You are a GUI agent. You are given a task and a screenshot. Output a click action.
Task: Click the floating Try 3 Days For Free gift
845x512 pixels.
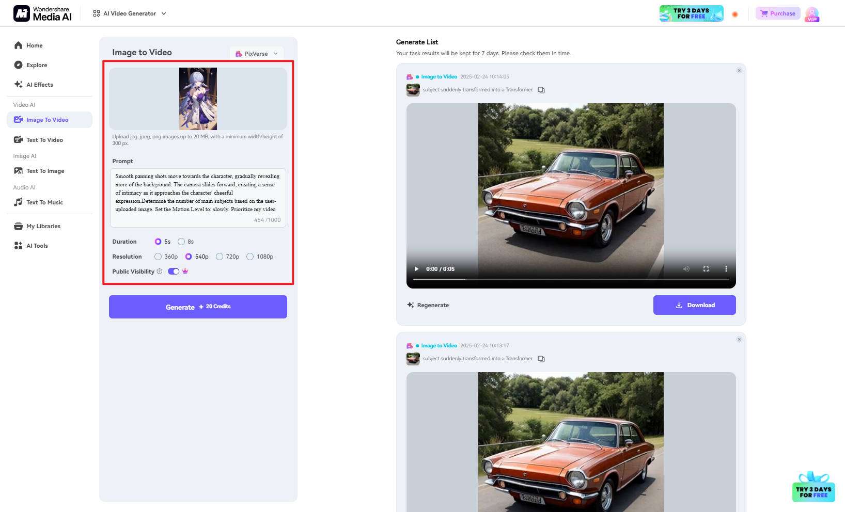click(813, 487)
